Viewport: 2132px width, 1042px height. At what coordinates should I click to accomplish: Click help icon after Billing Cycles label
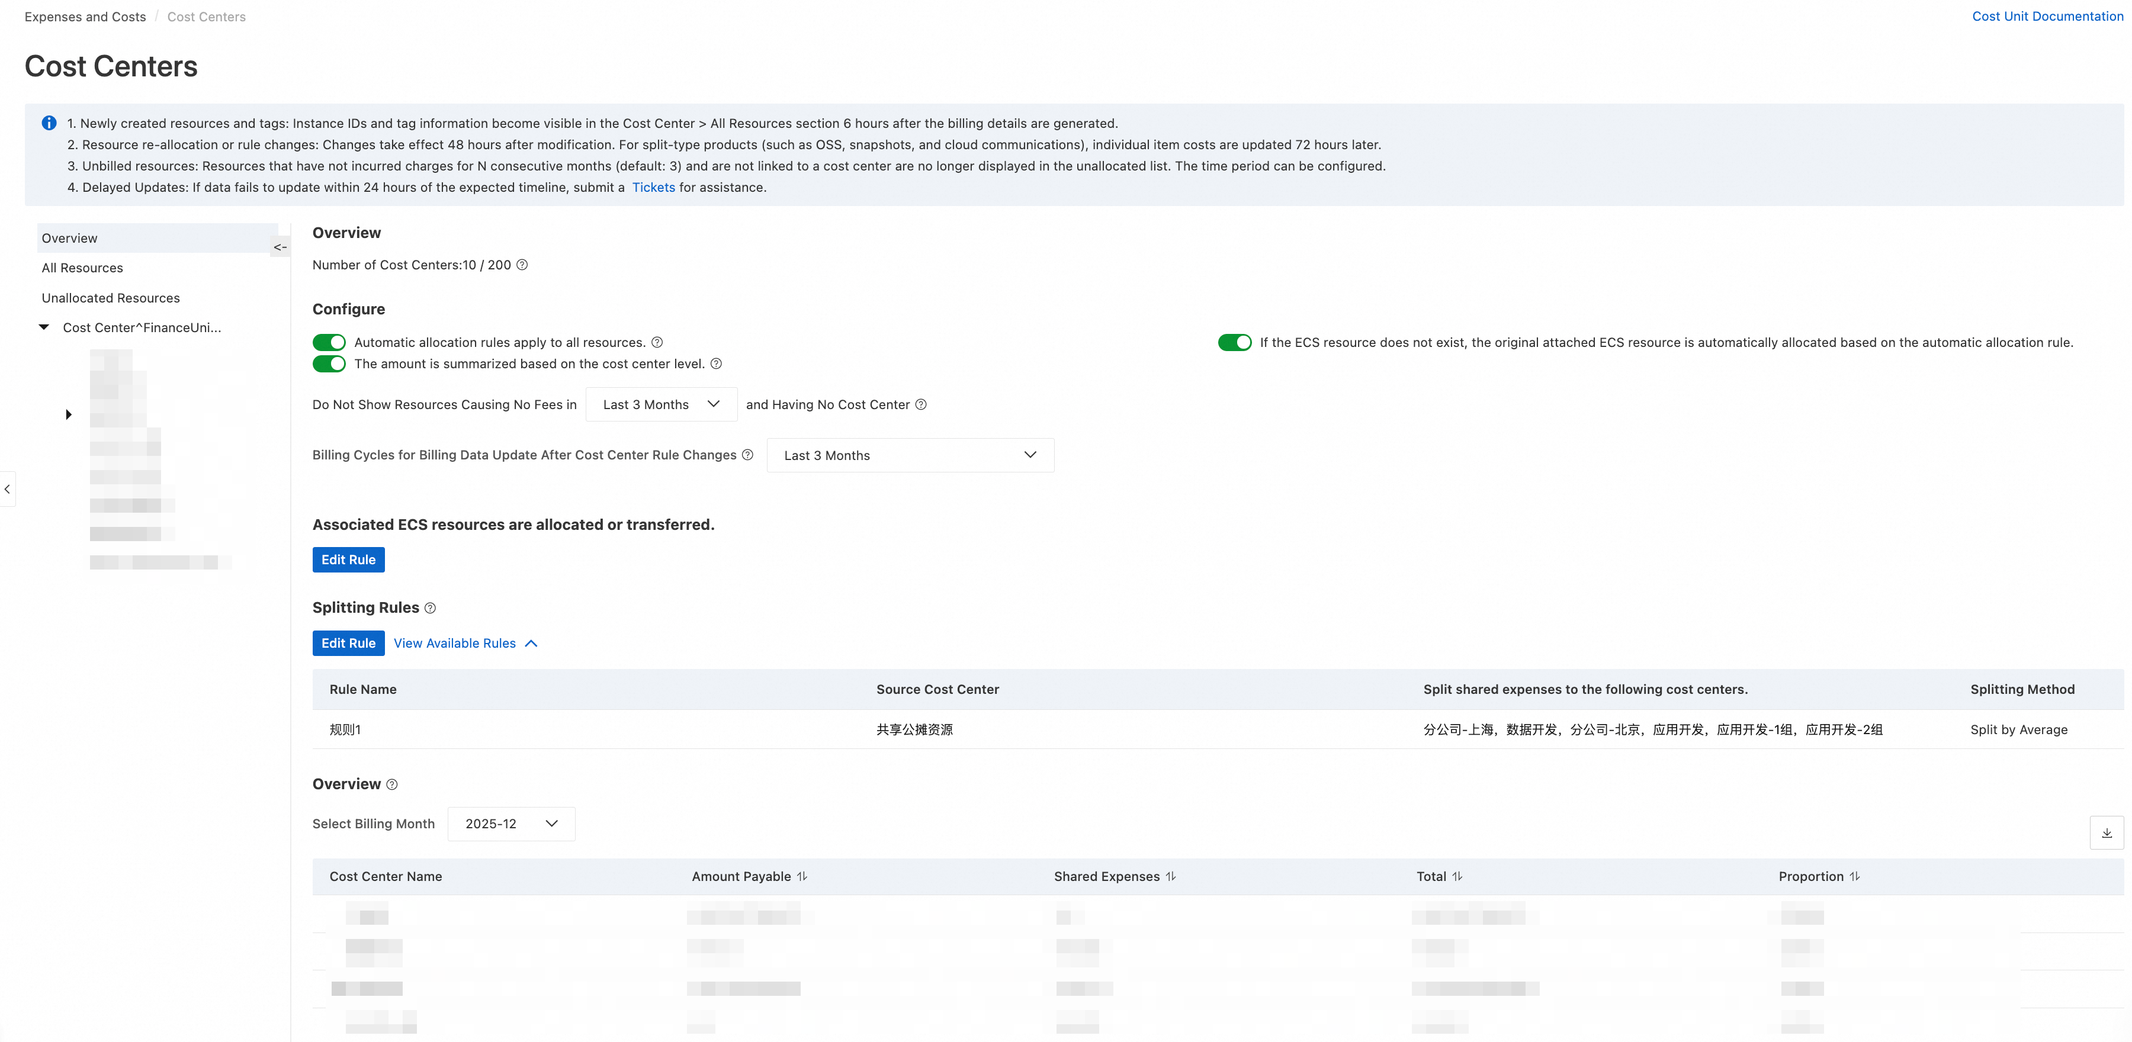tap(747, 455)
